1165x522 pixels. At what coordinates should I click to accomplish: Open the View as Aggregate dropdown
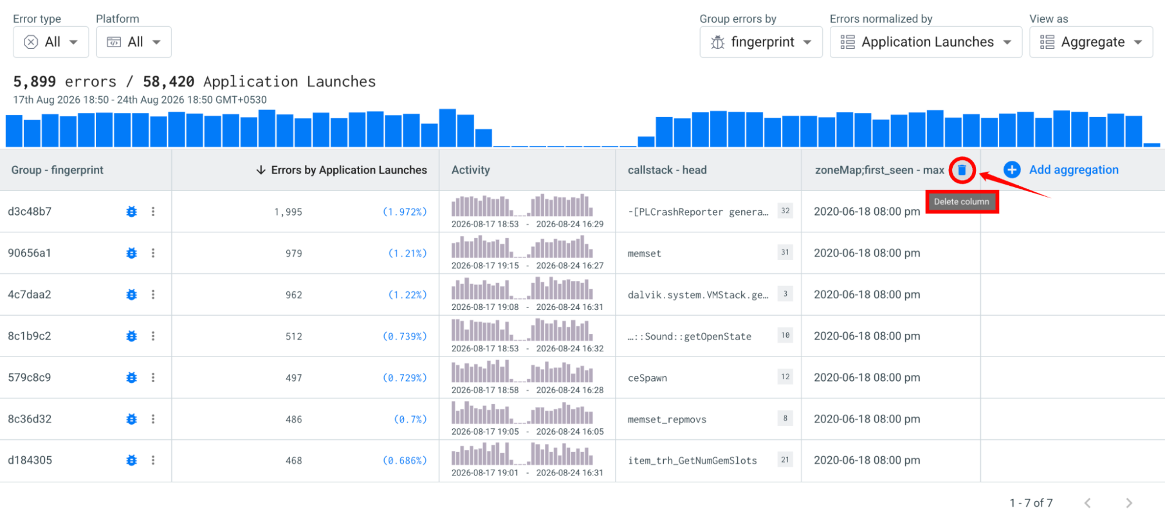(1091, 42)
